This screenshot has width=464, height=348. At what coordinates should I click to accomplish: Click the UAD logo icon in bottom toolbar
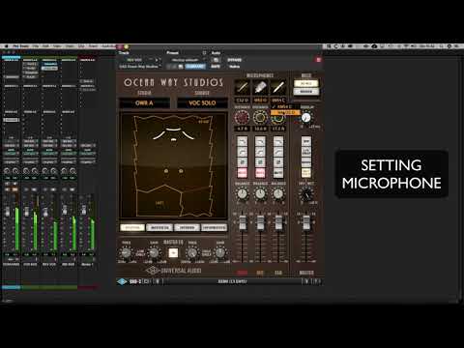[122, 281]
